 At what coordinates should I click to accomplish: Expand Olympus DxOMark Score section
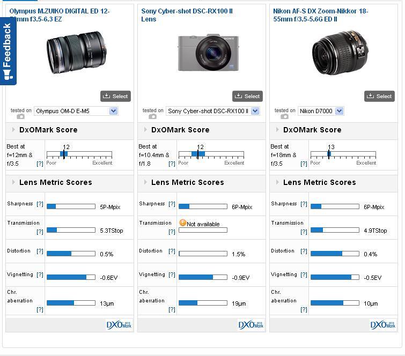click(x=13, y=130)
